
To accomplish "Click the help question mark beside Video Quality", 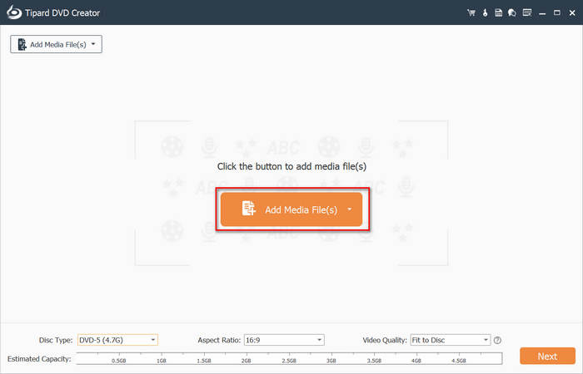I will [x=497, y=340].
